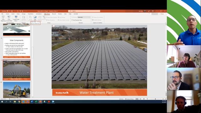
Task: Select Solar Components slide thumbnail
Action: point(17,48)
